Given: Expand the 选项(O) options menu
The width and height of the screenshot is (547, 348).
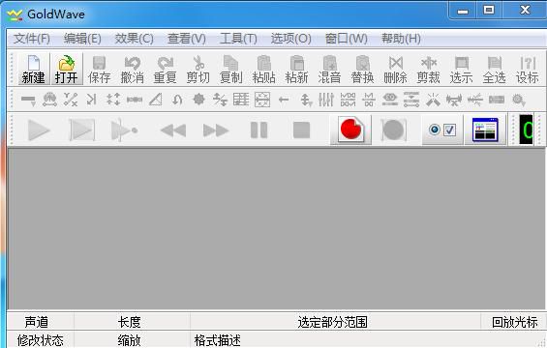Looking at the screenshot, I should coord(291,39).
